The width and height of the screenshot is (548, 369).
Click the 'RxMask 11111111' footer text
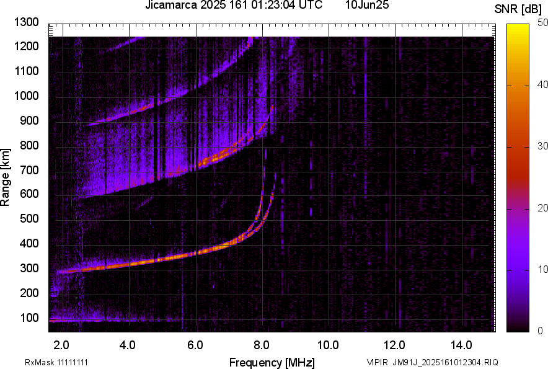56,362
